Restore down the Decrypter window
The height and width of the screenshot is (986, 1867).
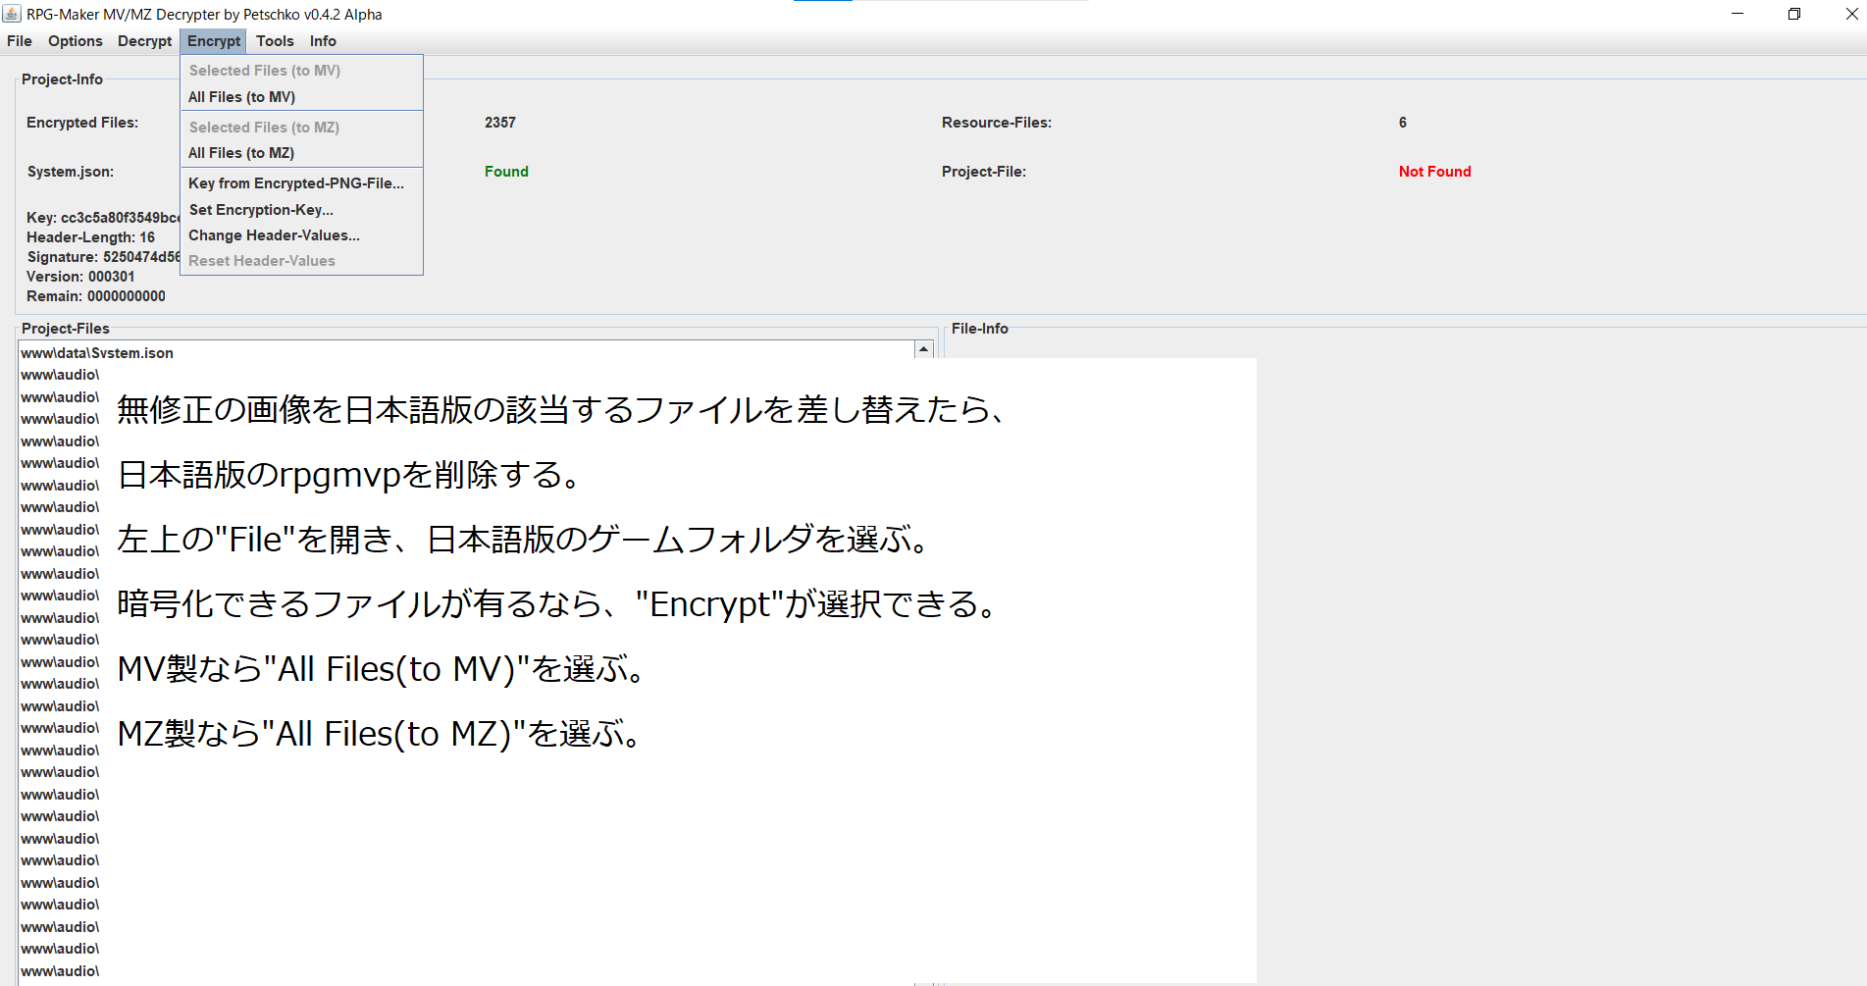(1794, 14)
